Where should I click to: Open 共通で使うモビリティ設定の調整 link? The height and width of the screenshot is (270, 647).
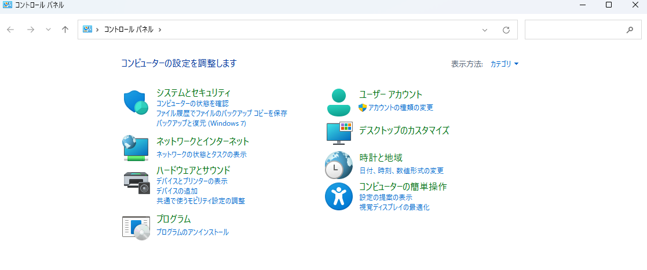pyautogui.click(x=200, y=201)
